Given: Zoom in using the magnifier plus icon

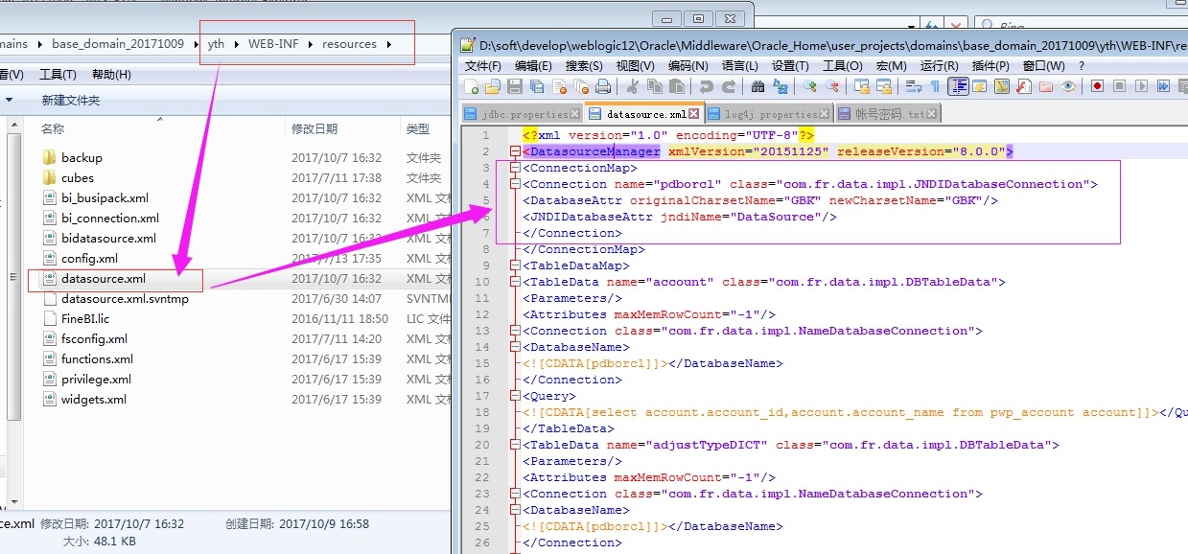Looking at the screenshot, I should [811, 86].
